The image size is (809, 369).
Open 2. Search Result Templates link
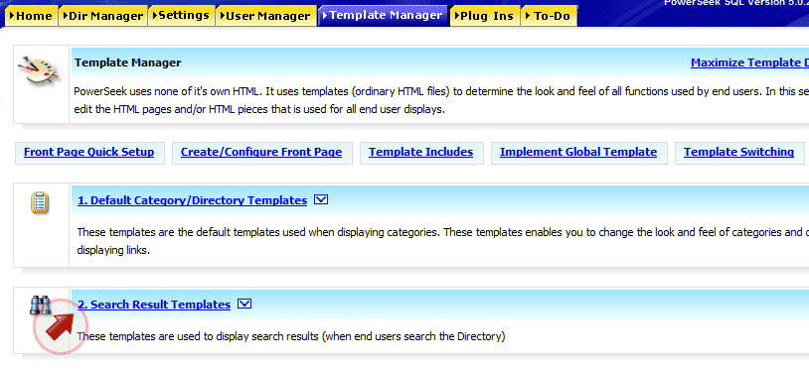point(154,305)
